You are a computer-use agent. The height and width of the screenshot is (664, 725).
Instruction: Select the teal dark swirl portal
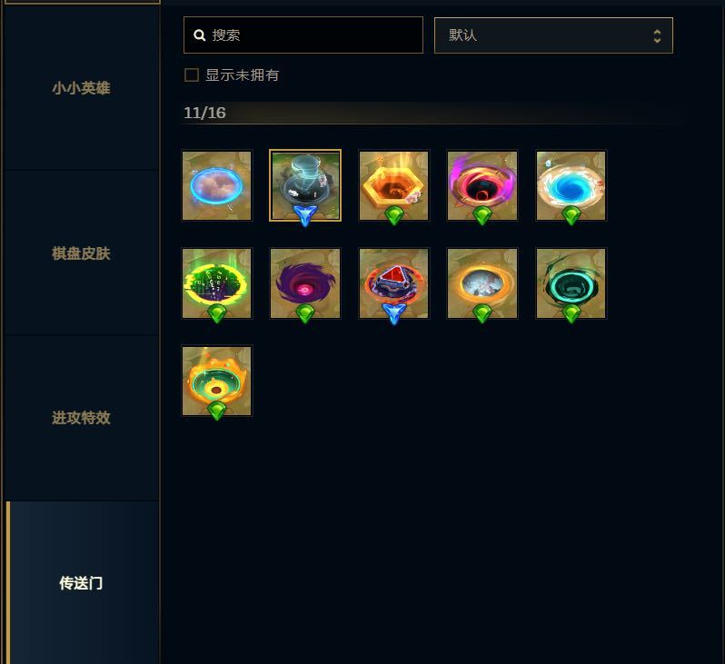pos(571,283)
